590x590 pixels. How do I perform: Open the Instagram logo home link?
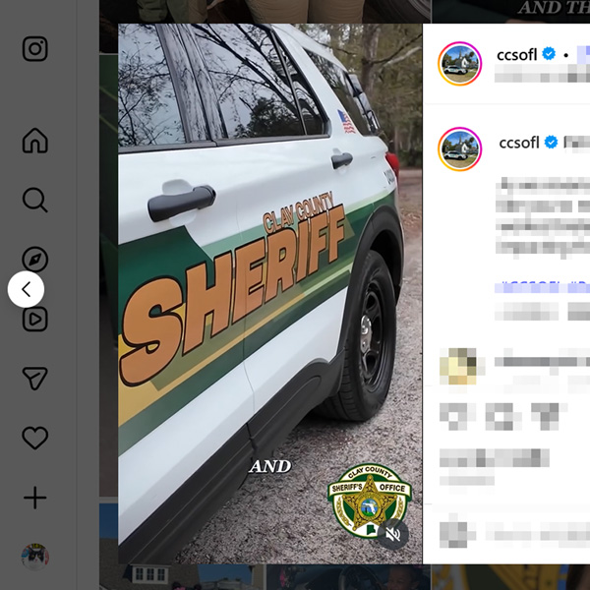tap(35, 49)
